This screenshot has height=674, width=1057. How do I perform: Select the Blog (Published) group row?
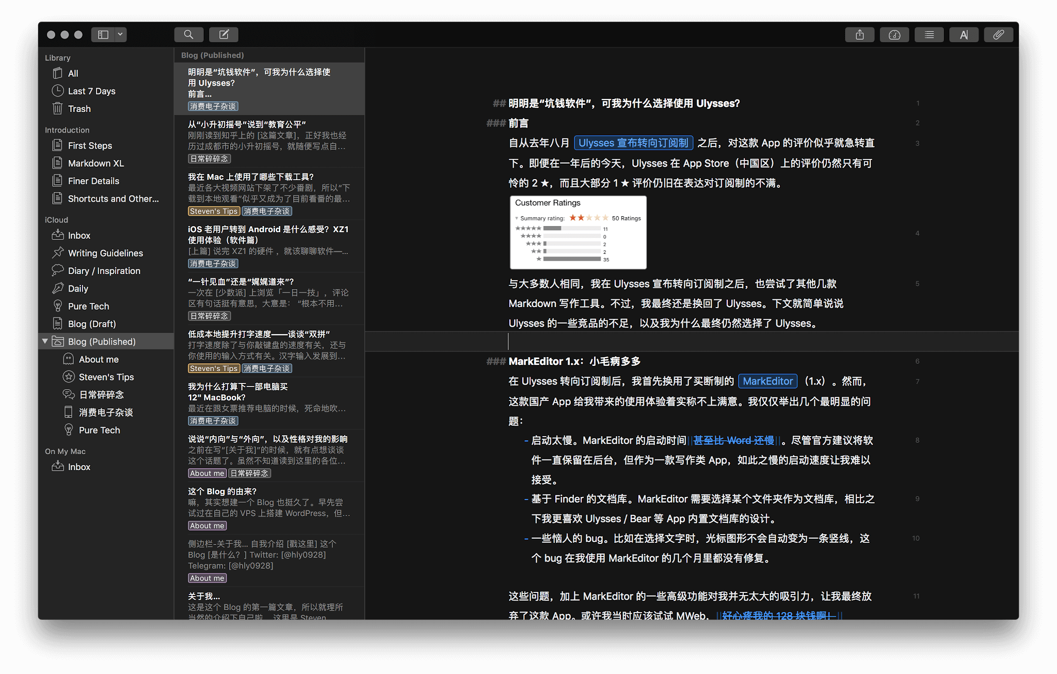coord(106,341)
